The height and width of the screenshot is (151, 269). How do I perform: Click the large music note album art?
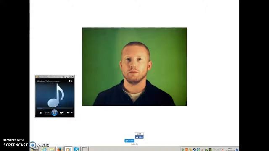pos(56,95)
